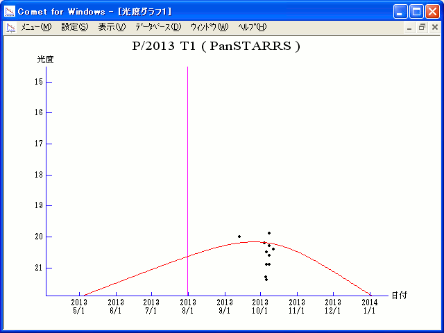Open the メニュー(M) menu
The height and width of the screenshot is (333, 444).
[x=36, y=27]
